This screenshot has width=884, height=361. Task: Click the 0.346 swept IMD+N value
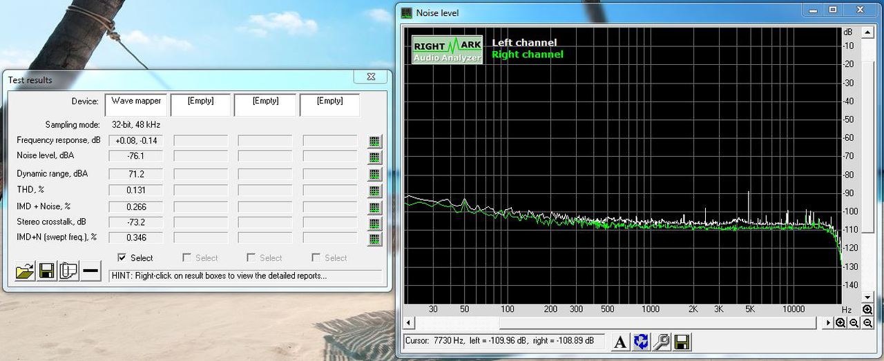pos(136,237)
